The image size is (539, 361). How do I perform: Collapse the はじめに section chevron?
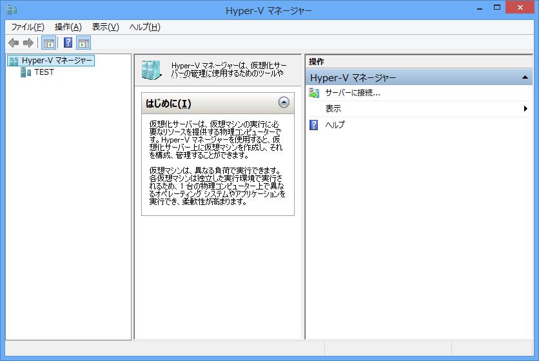[284, 102]
